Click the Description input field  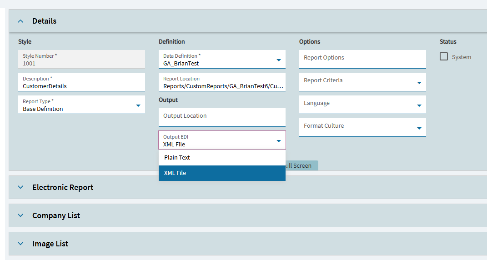(81, 85)
